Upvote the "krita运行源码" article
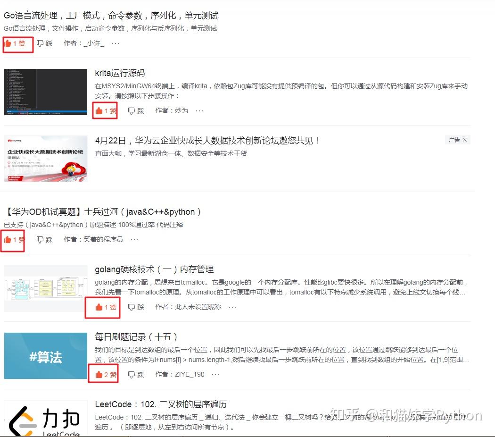Screen dimensions: 495x437 (104, 110)
